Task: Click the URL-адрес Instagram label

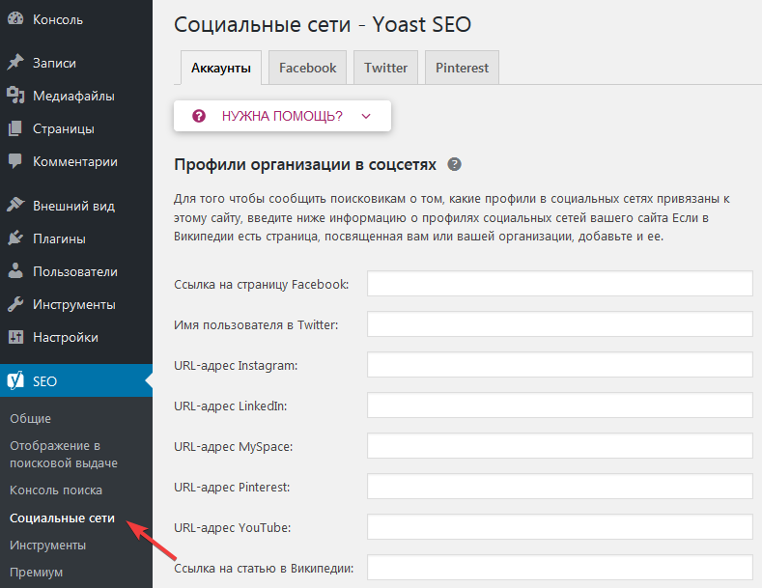Action: (x=236, y=365)
